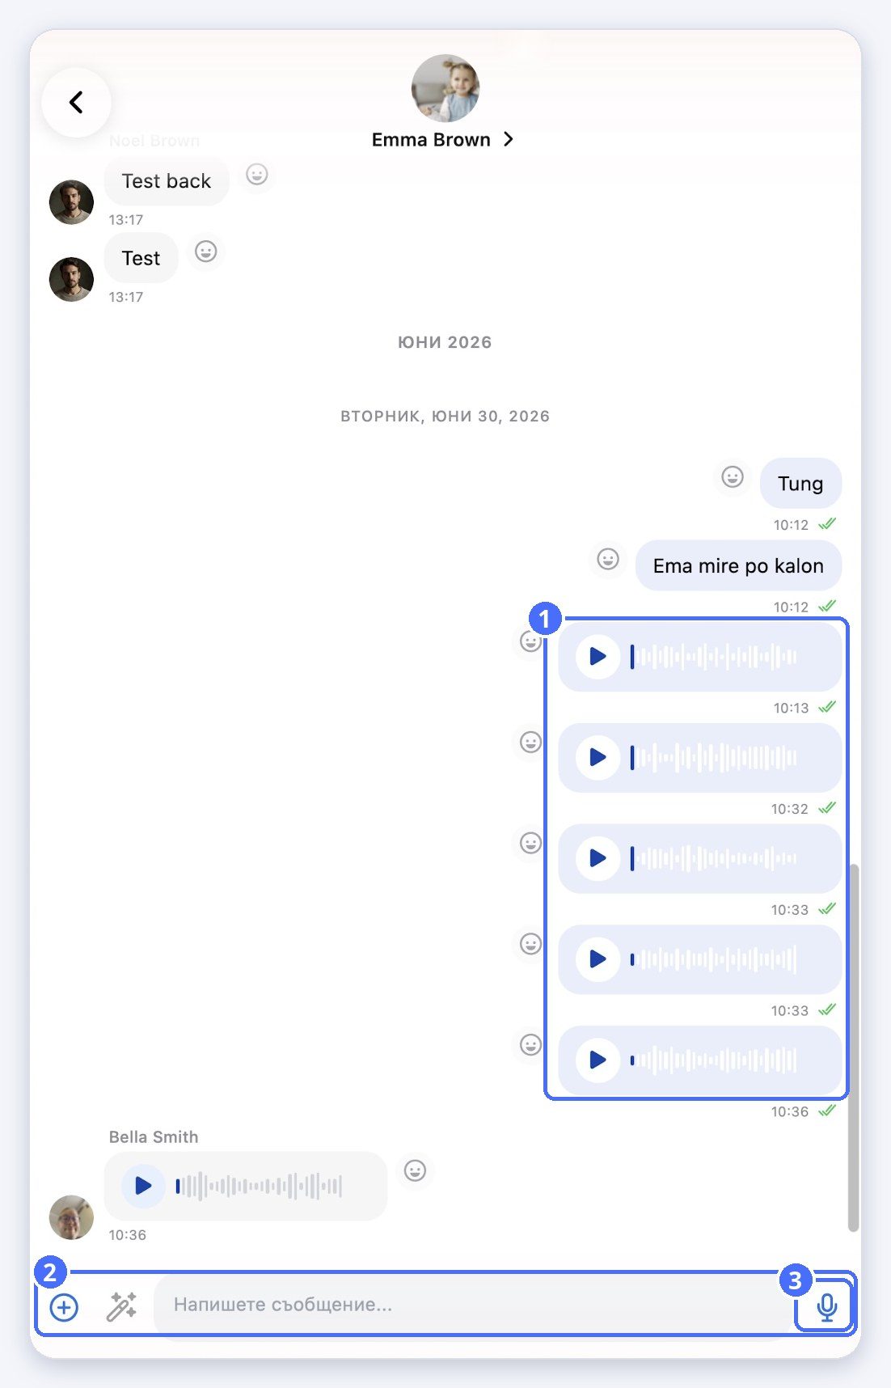
Task: Click the chat's vertical scrollbar
Action: tap(853, 1047)
